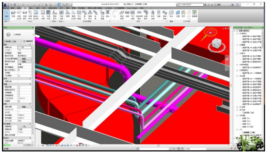This screenshot has height=153, width=267.
Task: Select the Lighting Fixture tool
Action: 164,14
